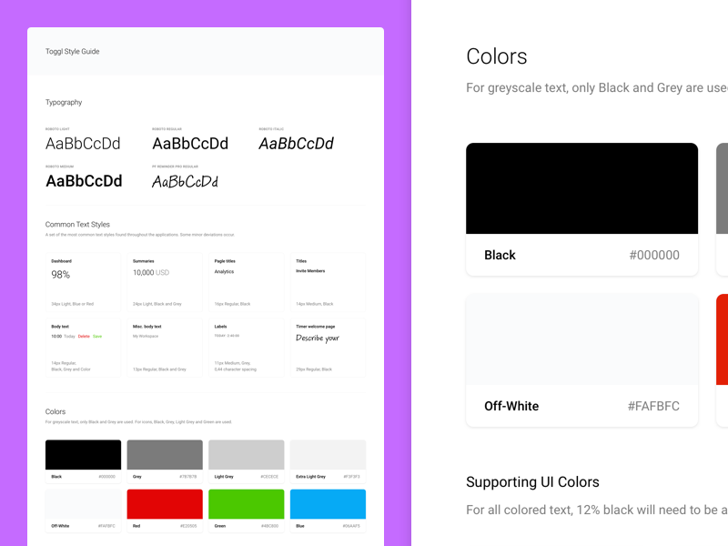Open the Body text style card
Image resolution: width=728 pixels, height=546 pixels.
pos(83,348)
